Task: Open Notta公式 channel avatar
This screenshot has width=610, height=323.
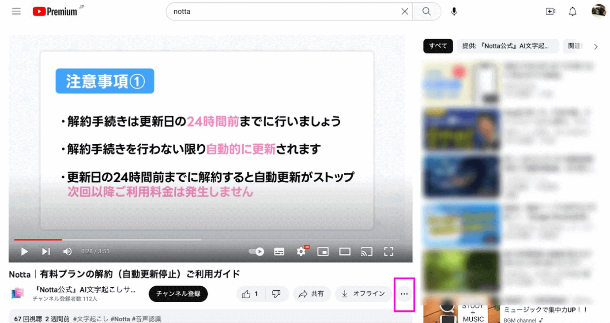Action: [x=18, y=293]
